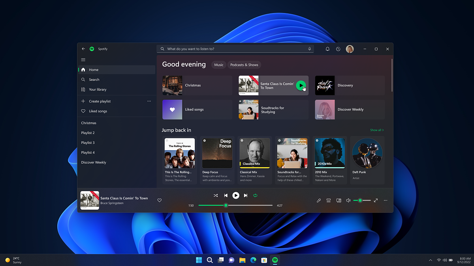Click the microphone icon in search box
The image size is (474, 266).
coord(310,49)
